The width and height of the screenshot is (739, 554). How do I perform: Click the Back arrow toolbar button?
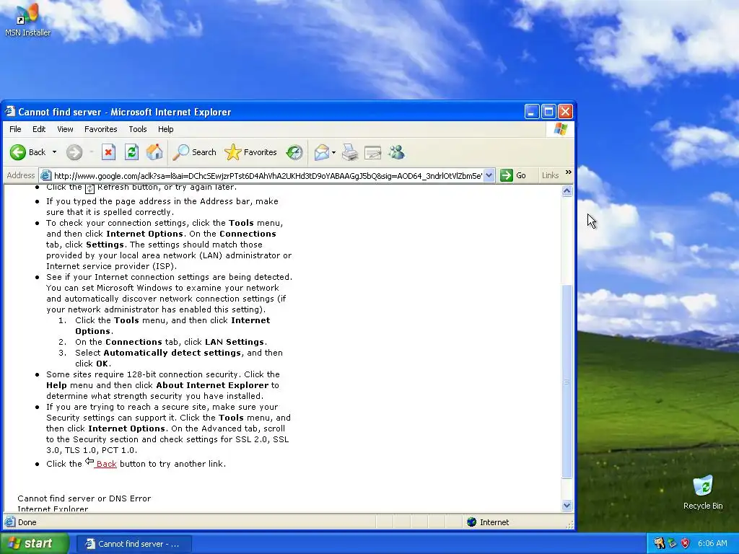point(27,152)
